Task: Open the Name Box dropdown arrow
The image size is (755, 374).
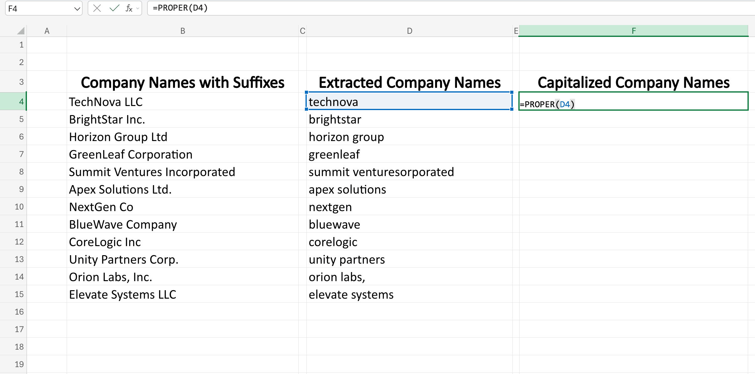Action: (77, 8)
